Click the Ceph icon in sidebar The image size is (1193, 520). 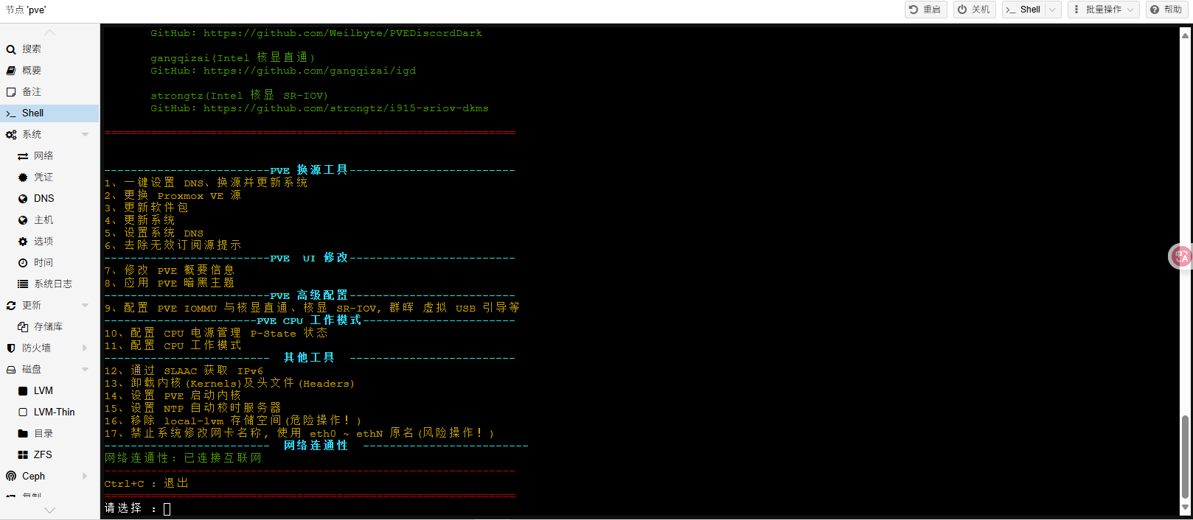tap(11, 477)
